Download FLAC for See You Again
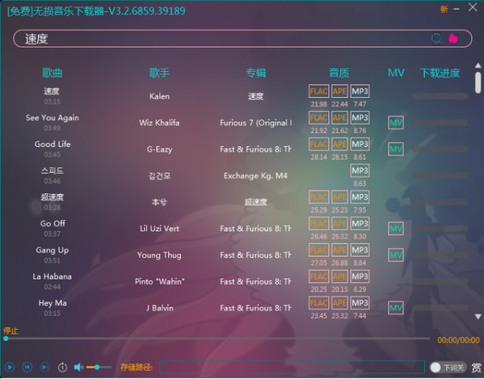Image resolution: width=484 pixels, height=379 pixels. pyautogui.click(x=318, y=118)
